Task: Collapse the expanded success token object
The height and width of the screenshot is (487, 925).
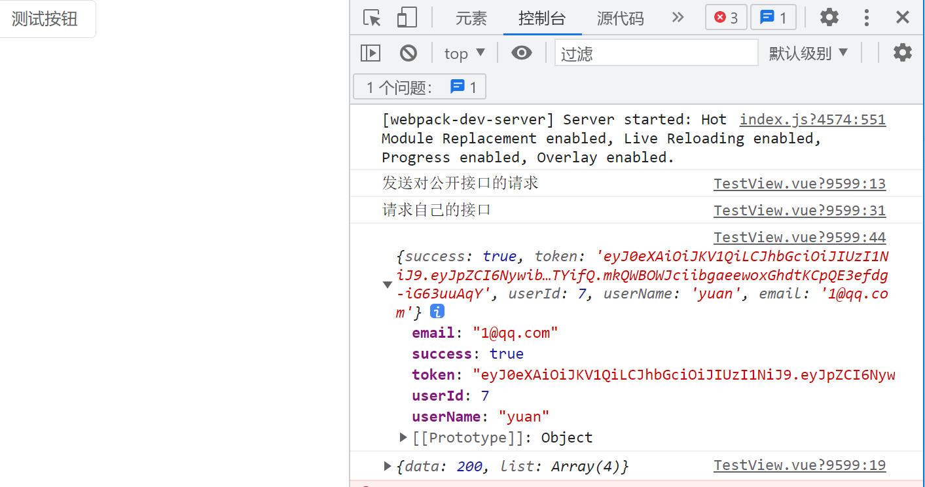Action: (x=388, y=285)
